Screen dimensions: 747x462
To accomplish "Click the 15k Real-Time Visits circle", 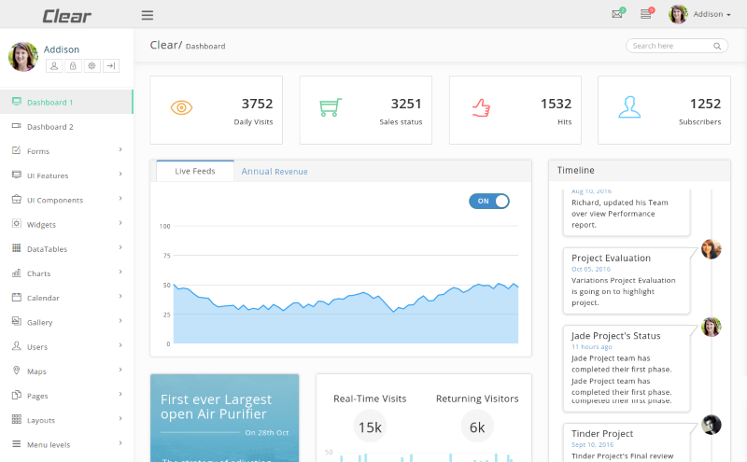I will [x=370, y=427].
